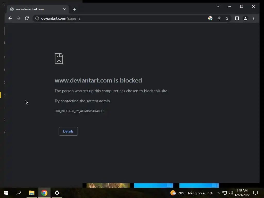Click the forward navigation arrow

click(x=19, y=18)
